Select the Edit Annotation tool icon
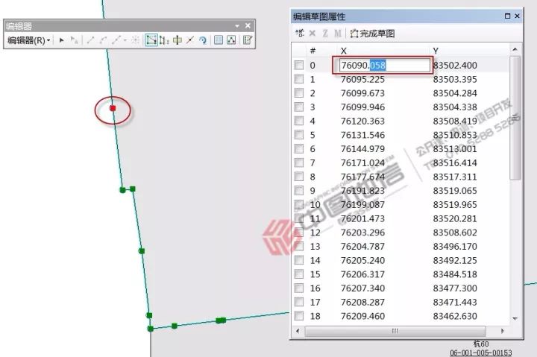537x357 pixels. pyautogui.click(x=74, y=40)
